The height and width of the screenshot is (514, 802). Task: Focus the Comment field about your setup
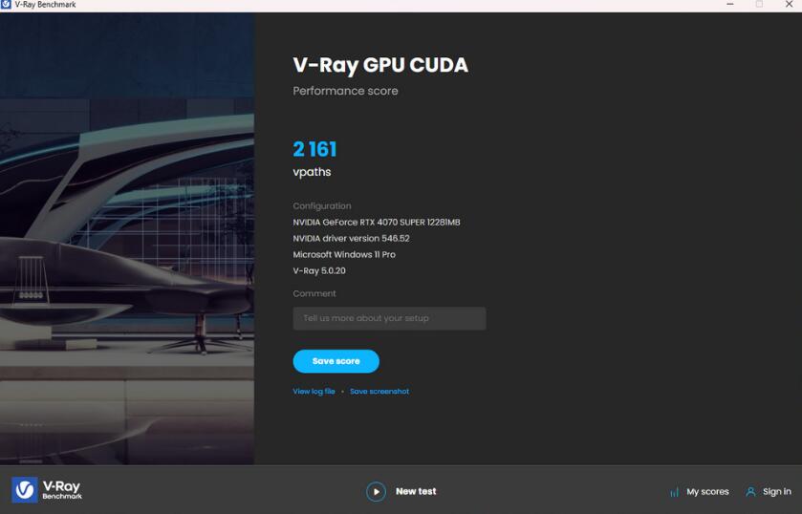(389, 318)
